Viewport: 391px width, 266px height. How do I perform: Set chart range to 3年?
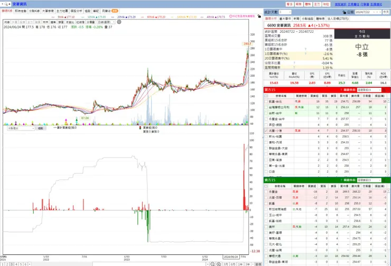pyautogui.click(x=247, y=264)
